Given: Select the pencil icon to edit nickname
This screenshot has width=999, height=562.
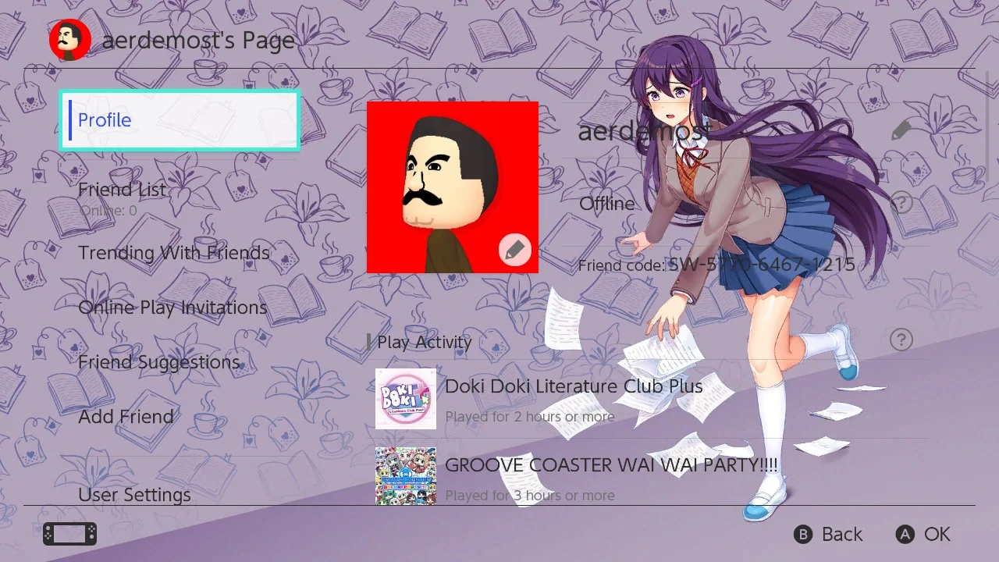Looking at the screenshot, I should pos(903,130).
